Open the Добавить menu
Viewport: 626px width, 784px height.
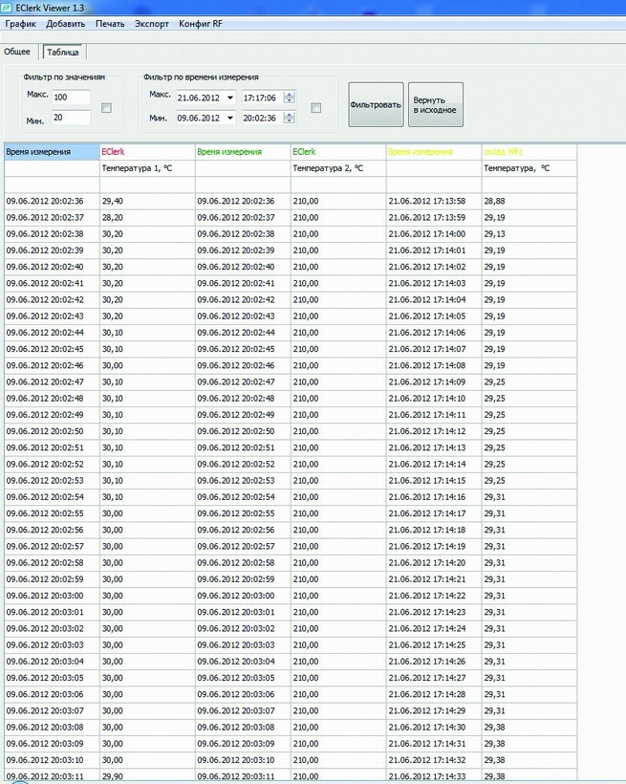pyautogui.click(x=66, y=24)
